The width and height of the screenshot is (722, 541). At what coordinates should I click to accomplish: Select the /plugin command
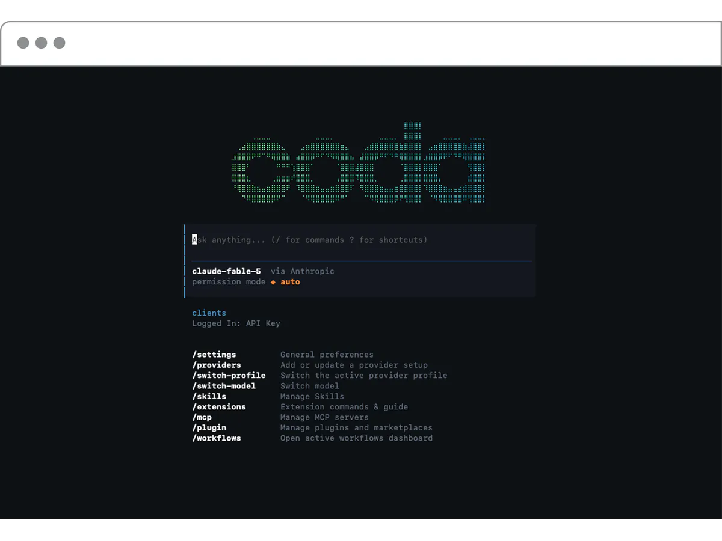pyautogui.click(x=209, y=427)
